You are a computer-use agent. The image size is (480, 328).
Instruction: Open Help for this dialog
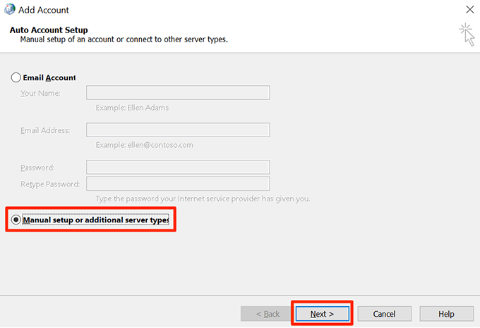(x=446, y=313)
